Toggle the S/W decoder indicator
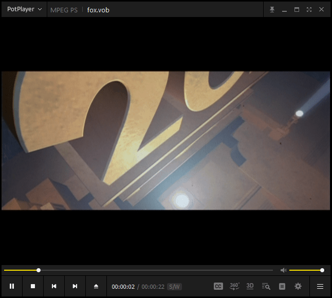 174,287
